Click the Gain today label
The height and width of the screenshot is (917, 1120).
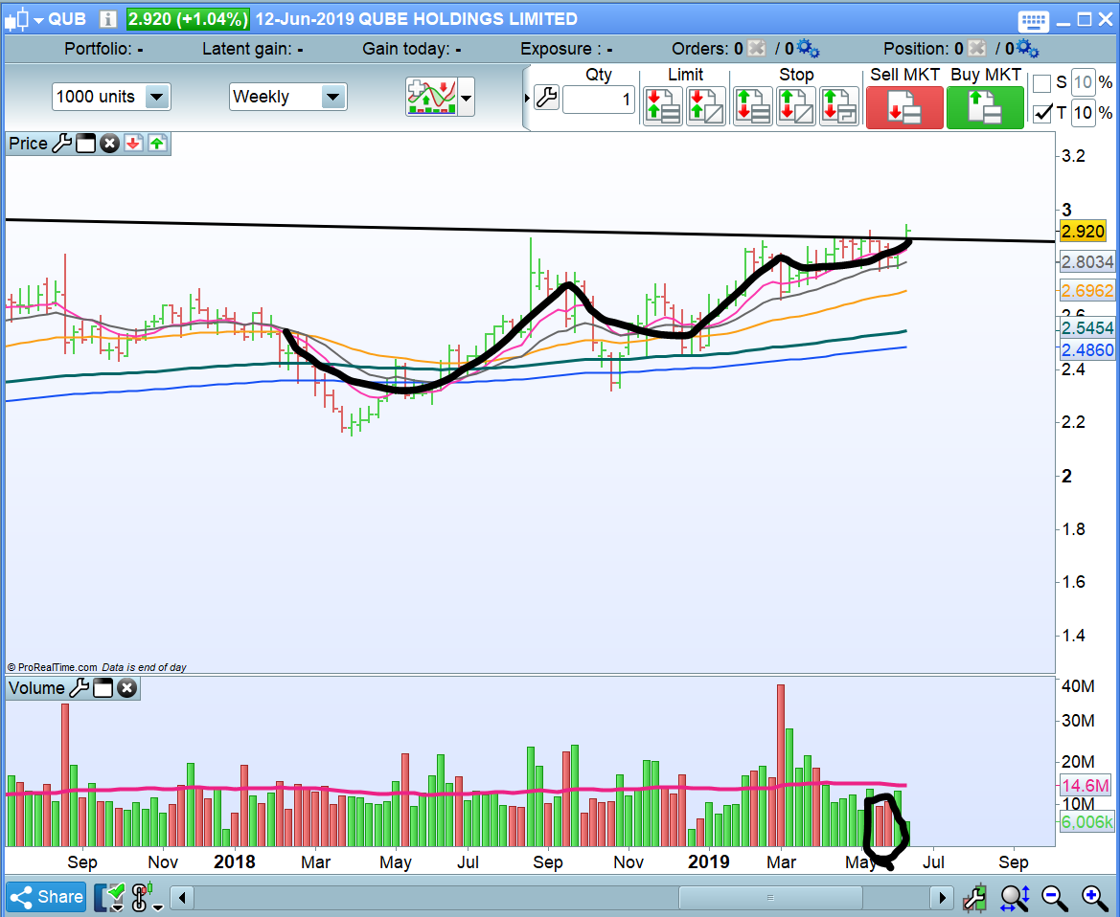point(405,49)
